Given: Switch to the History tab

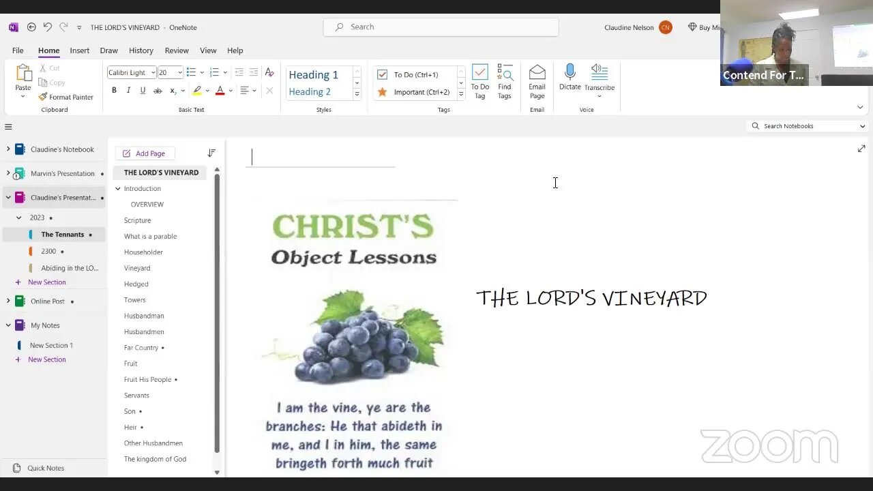Looking at the screenshot, I should tap(141, 50).
